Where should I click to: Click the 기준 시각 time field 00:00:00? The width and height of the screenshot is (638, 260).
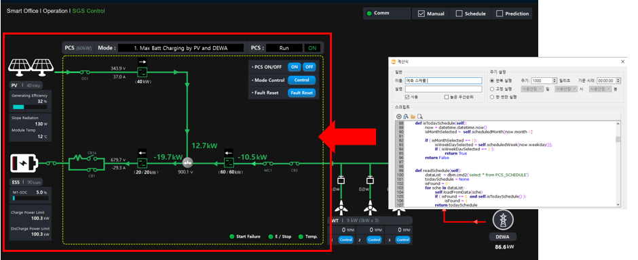pyautogui.click(x=606, y=81)
